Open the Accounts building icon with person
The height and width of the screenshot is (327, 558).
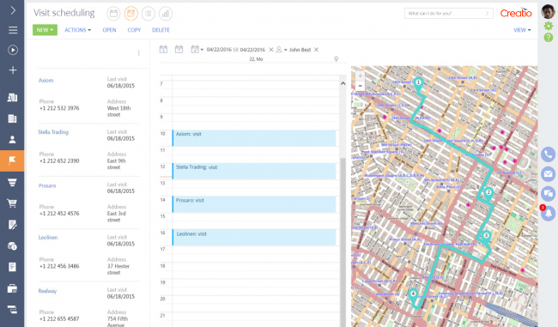pos(13,98)
